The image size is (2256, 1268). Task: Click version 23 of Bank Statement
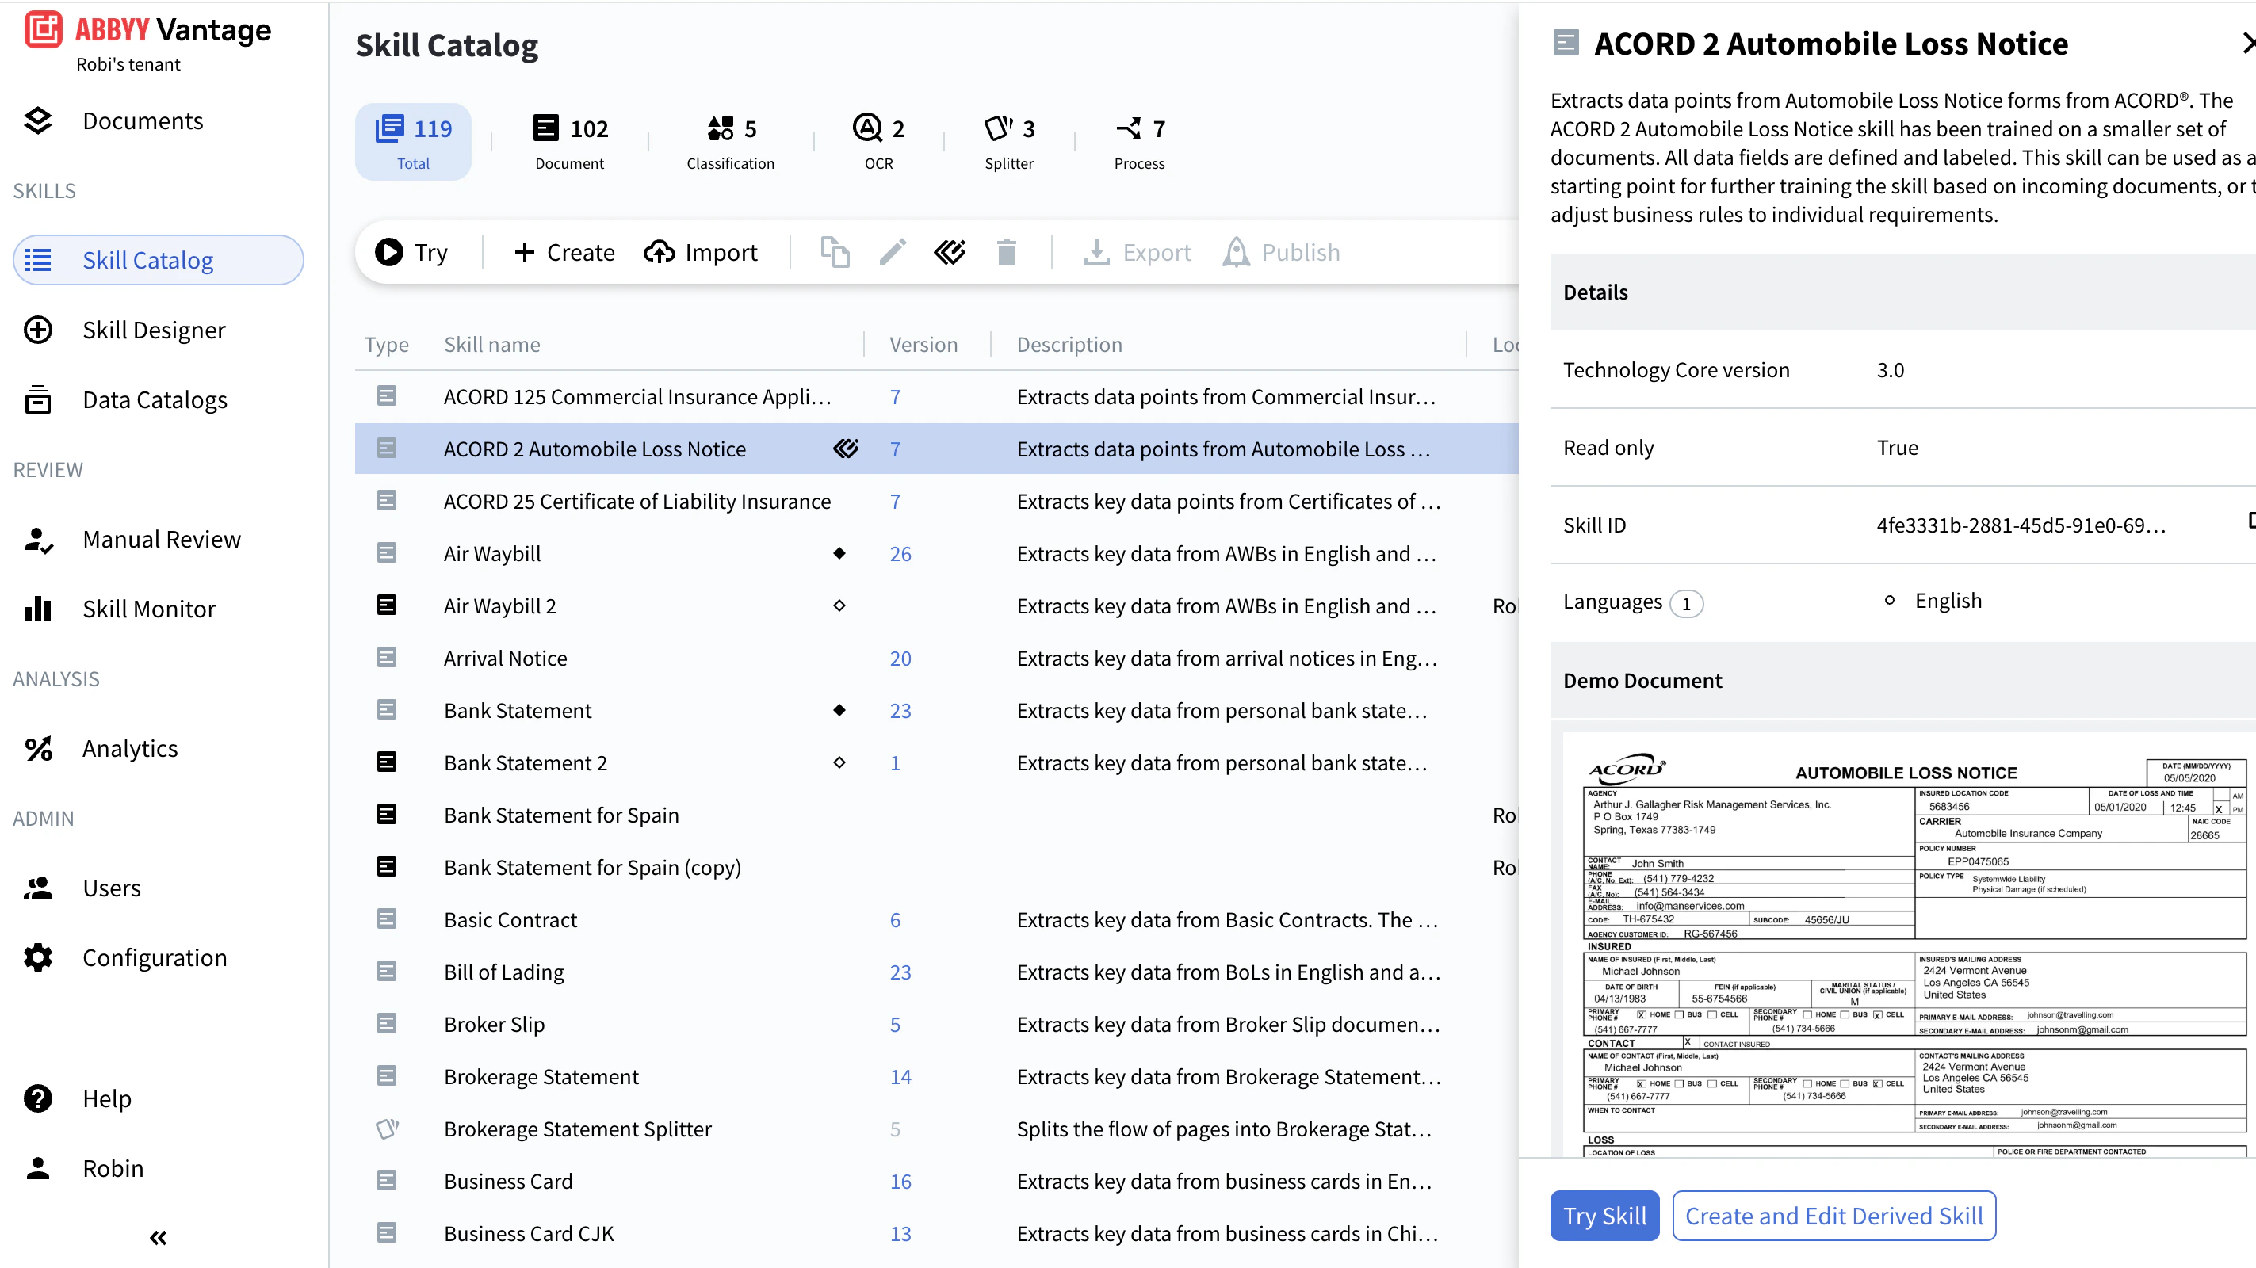click(x=900, y=710)
